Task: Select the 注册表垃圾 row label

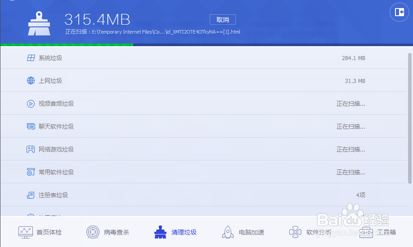Action: [x=53, y=195]
